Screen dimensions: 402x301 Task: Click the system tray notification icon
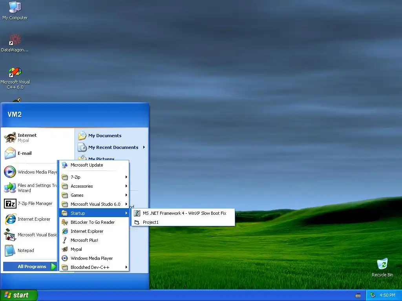click(x=373, y=296)
